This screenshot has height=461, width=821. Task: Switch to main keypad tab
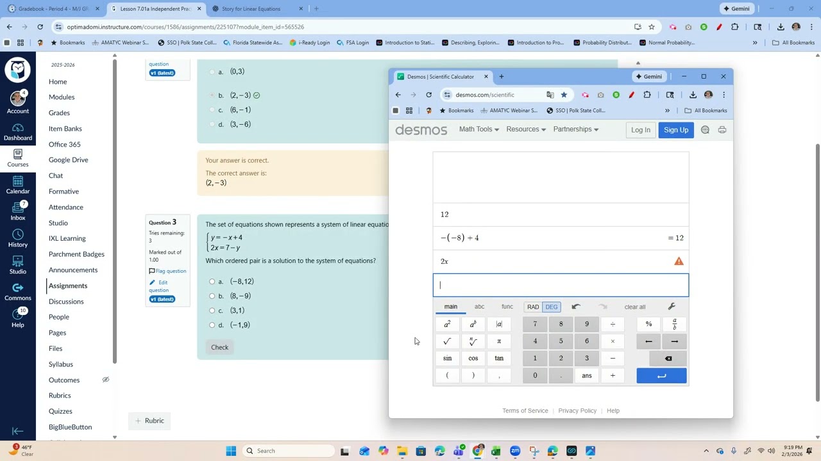[x=451, y=307]
